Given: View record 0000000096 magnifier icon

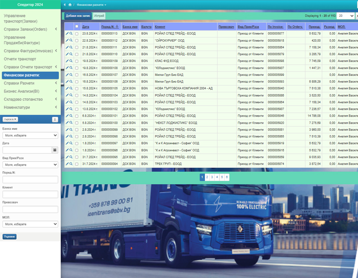Looking at the screenshot, I should 71,150.
